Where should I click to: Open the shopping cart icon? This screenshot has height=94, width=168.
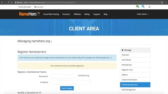pos(138,7)
